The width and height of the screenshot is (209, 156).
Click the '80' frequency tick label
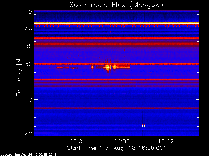click(29, 134)
